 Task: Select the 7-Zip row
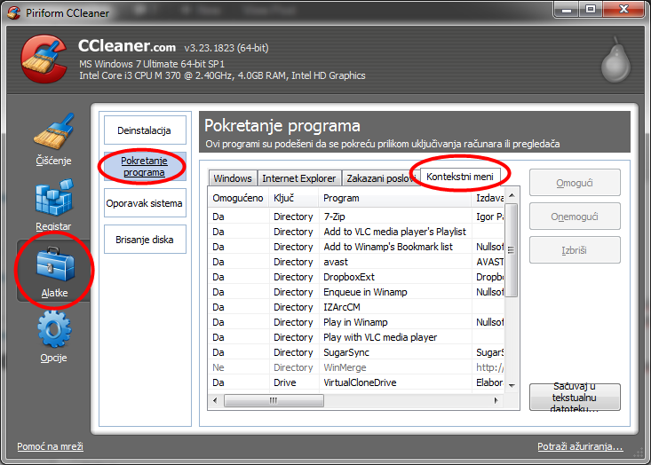click(356, 217)
